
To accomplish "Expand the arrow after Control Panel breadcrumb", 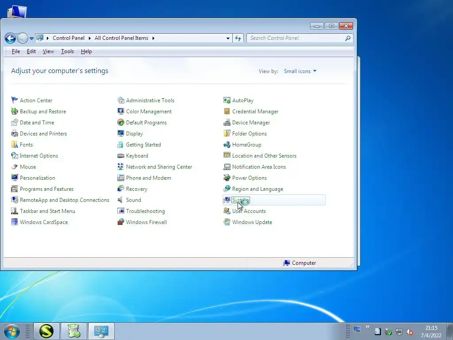I will (x=90, y=38).
